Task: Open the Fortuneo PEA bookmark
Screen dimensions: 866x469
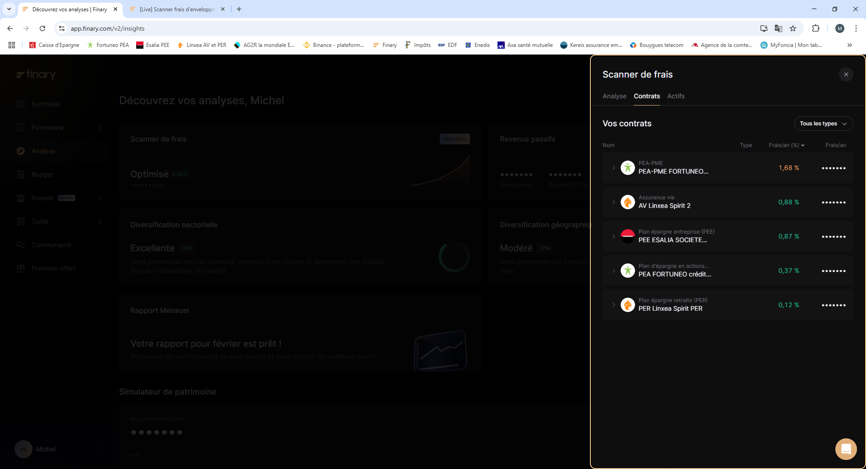Action: pos(108,45)
